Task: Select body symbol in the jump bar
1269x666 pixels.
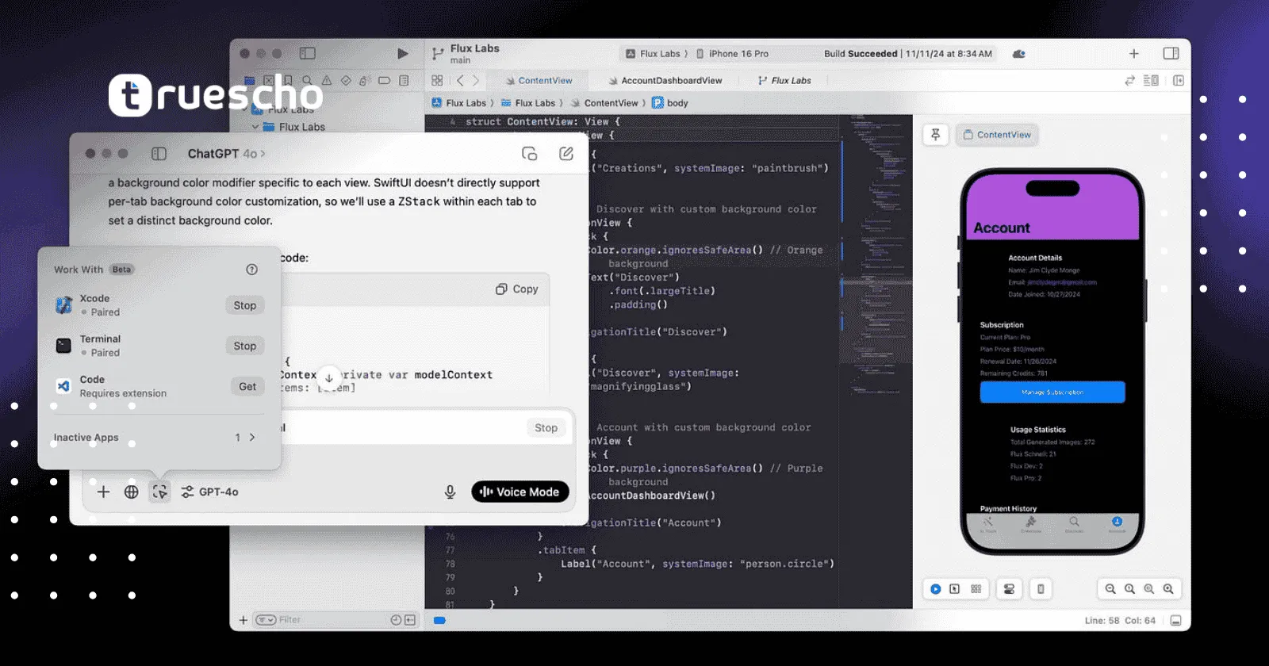Action: (x=670, y=103)
